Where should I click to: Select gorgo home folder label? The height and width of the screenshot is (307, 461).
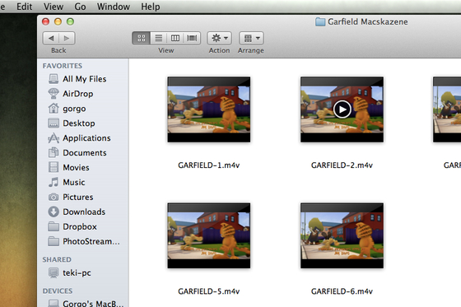pyautogui.click(x=74, y=109)
